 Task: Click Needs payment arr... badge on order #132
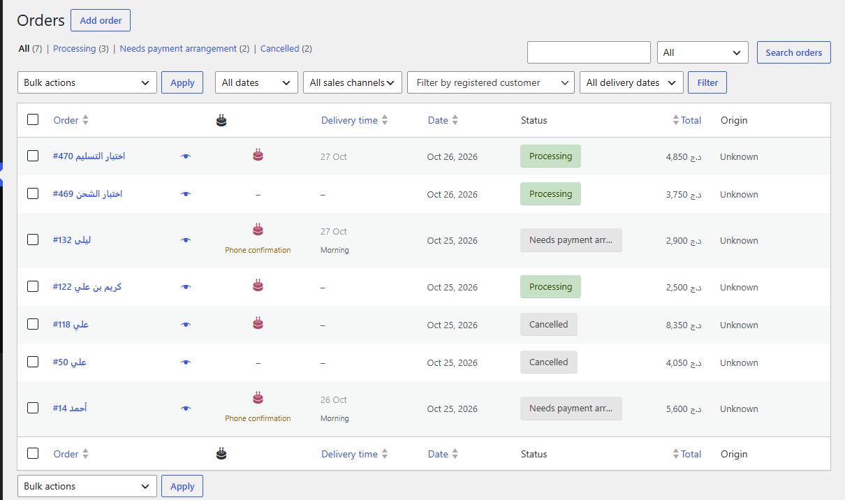point(571,240)
